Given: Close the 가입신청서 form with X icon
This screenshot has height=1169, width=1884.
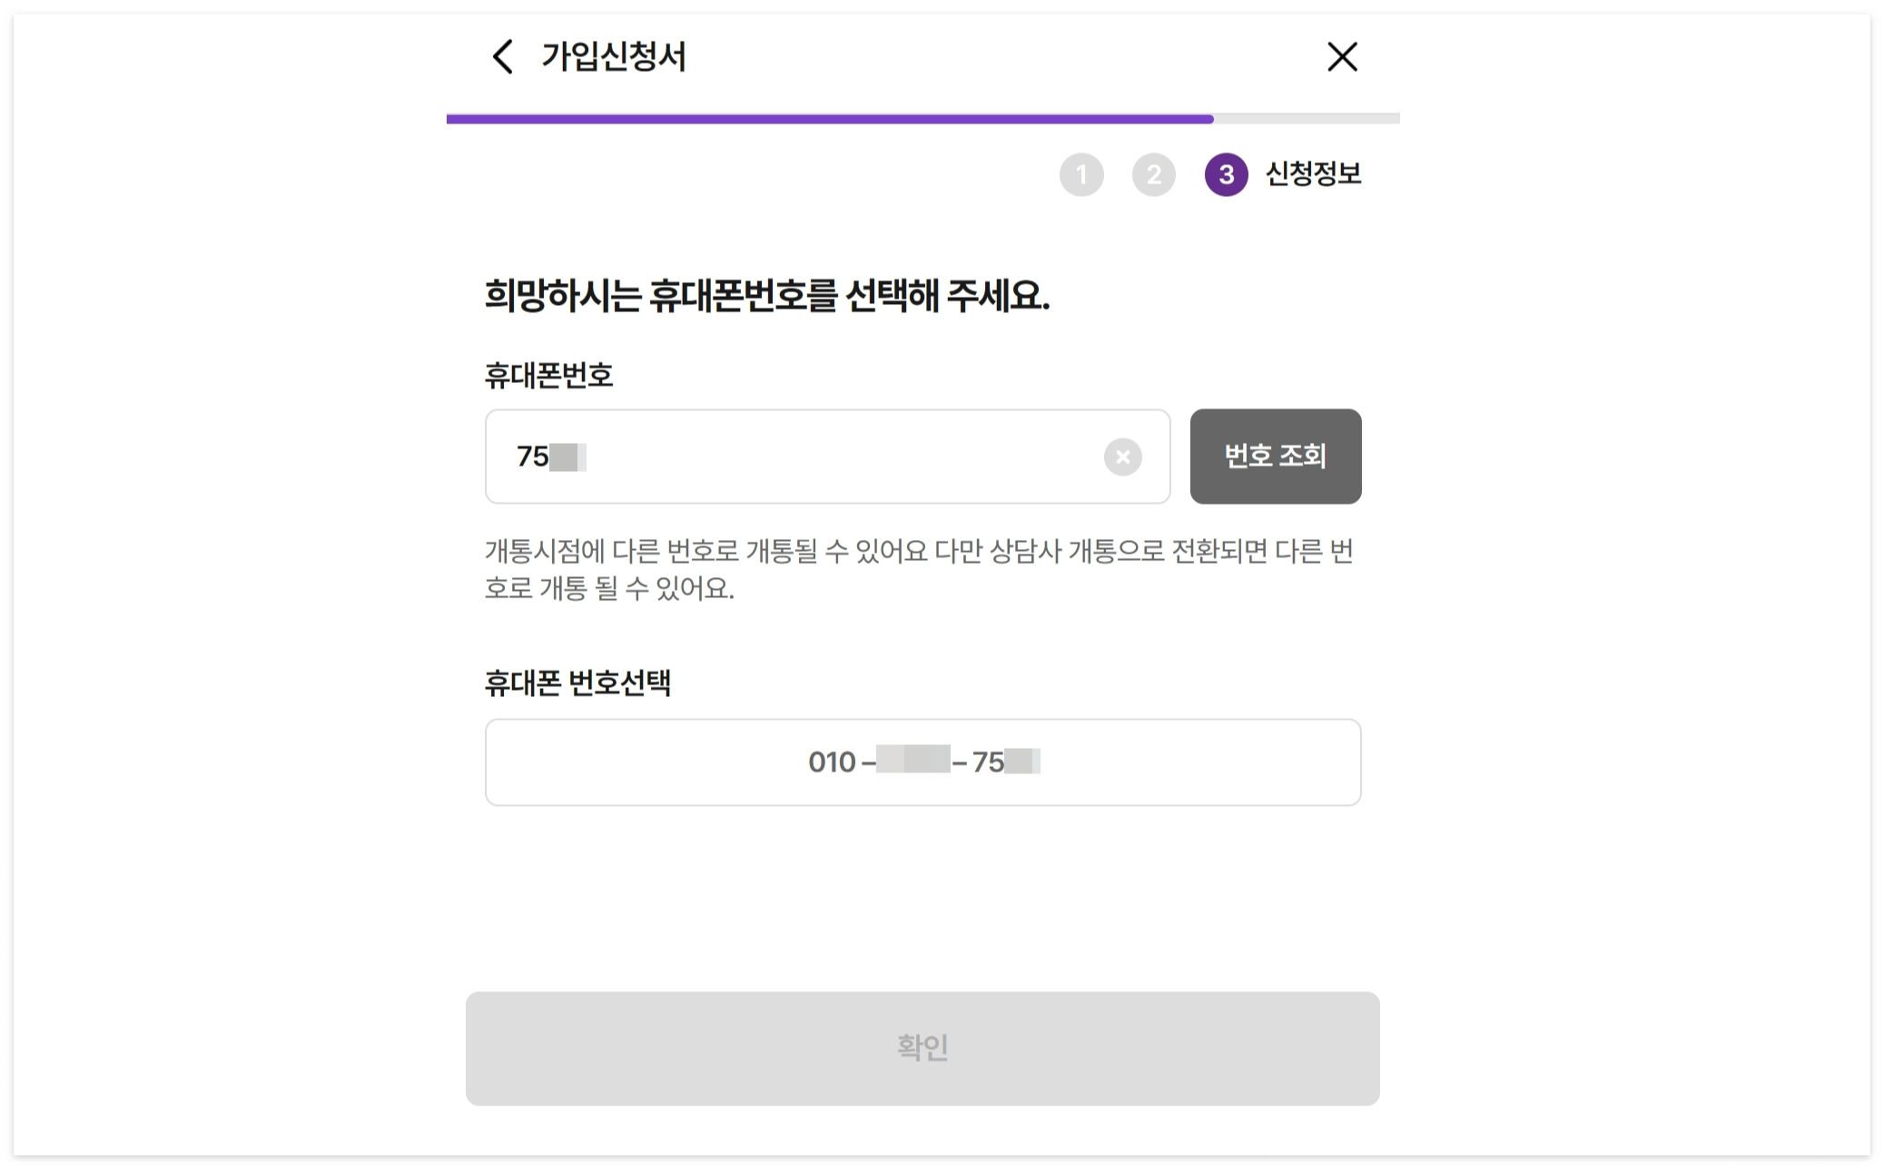Looking at the screenshot, I should pos(1341,56).
